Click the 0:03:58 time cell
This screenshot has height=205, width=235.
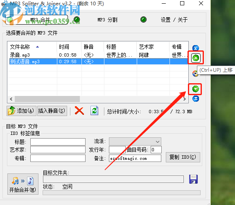pyautogui.click(x=68, y=55)
